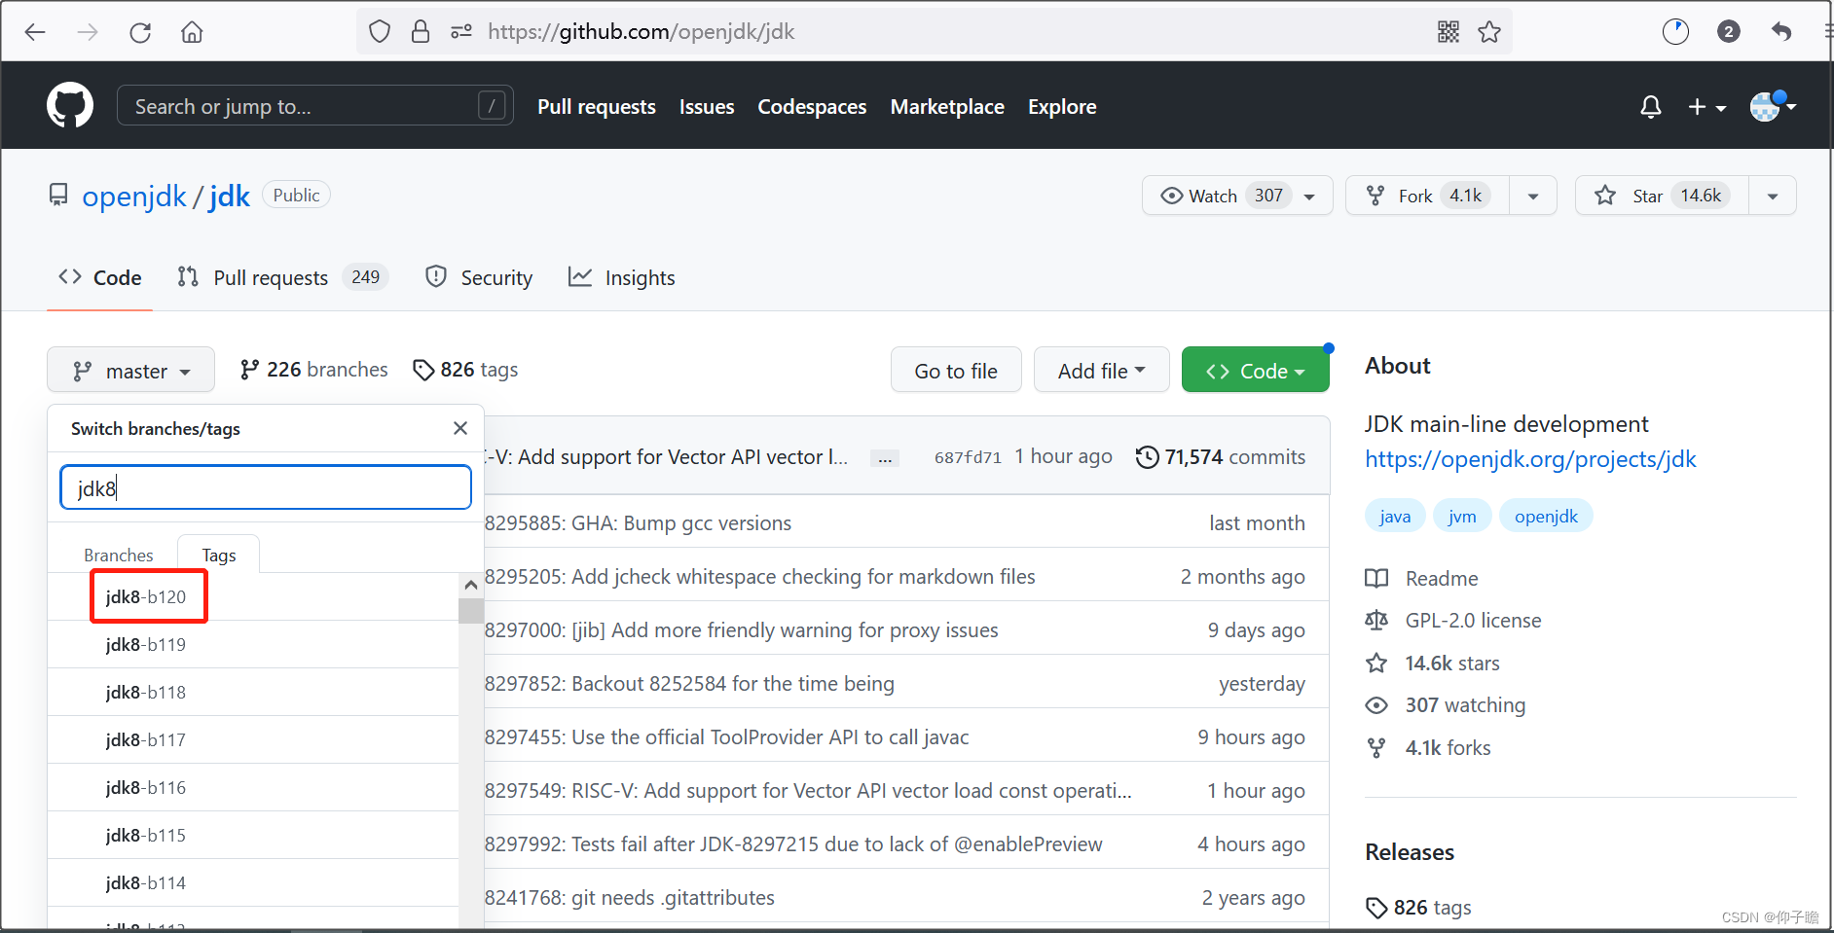
Task: Switch to the repository Code tab
Action: point(100,277)
